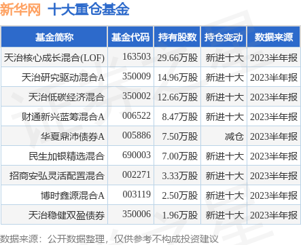Click fund code 002271
The image size is (301, 245).
pos(137,174)
